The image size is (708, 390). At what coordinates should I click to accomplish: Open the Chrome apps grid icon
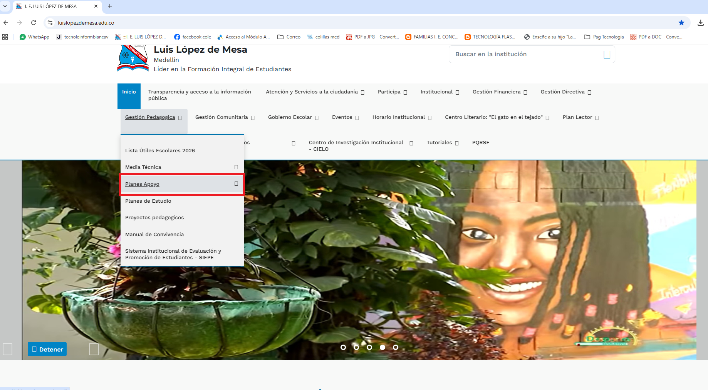(5, 37)
